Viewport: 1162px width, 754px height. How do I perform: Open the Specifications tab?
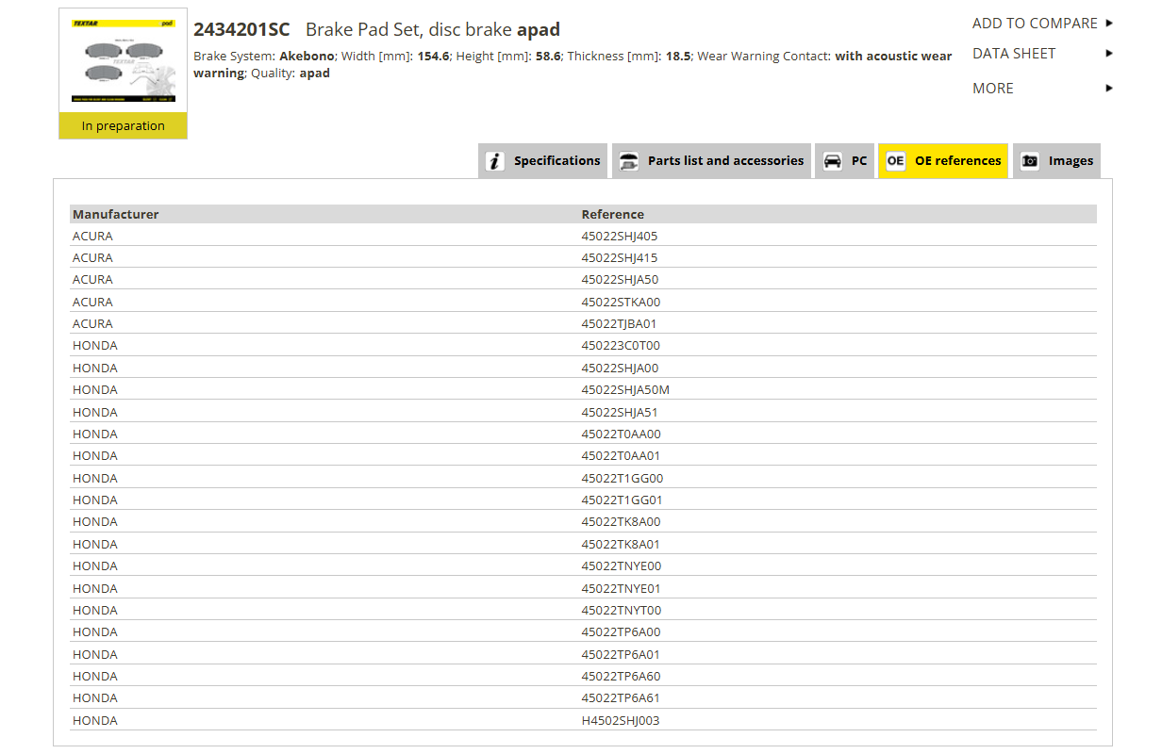point(542,161)
